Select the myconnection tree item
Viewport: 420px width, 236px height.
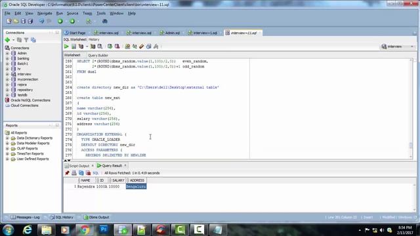coord(28,79)
